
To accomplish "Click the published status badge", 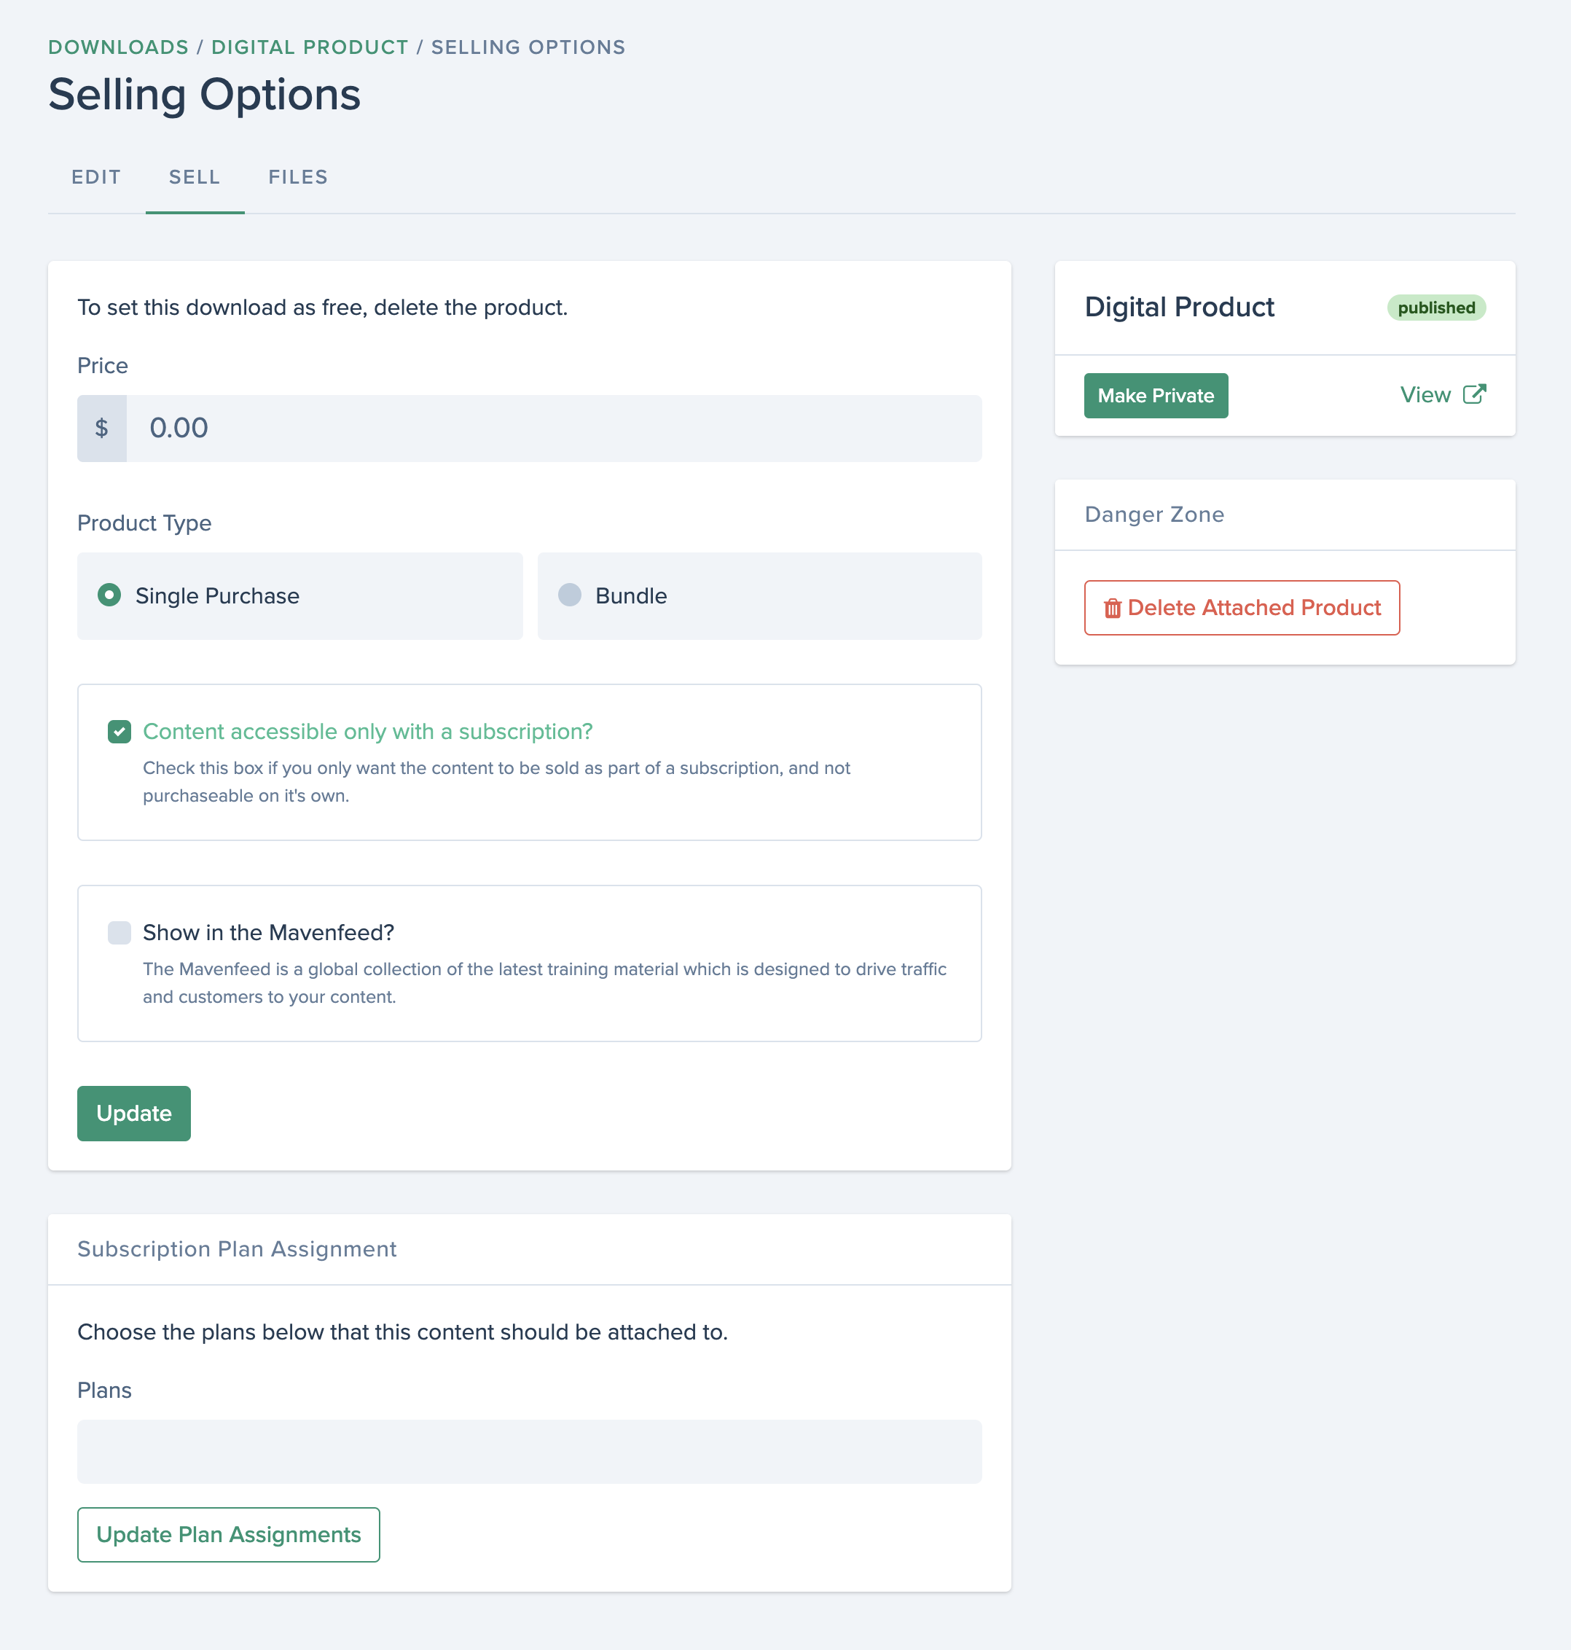I will click(x=1436, y=308).
